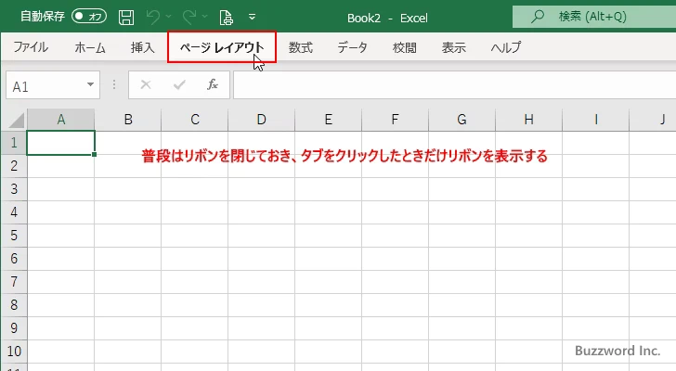
Task: Open the ファイル tab
Action: pyautogui.click(x=31, y=47)
